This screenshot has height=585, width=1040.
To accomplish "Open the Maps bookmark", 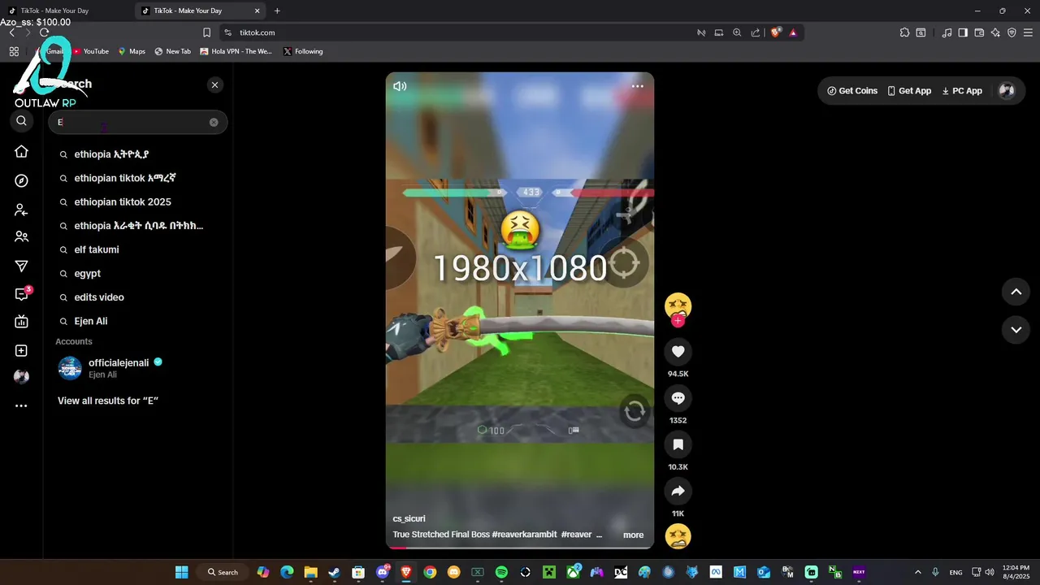I will [x=132, y=51].
